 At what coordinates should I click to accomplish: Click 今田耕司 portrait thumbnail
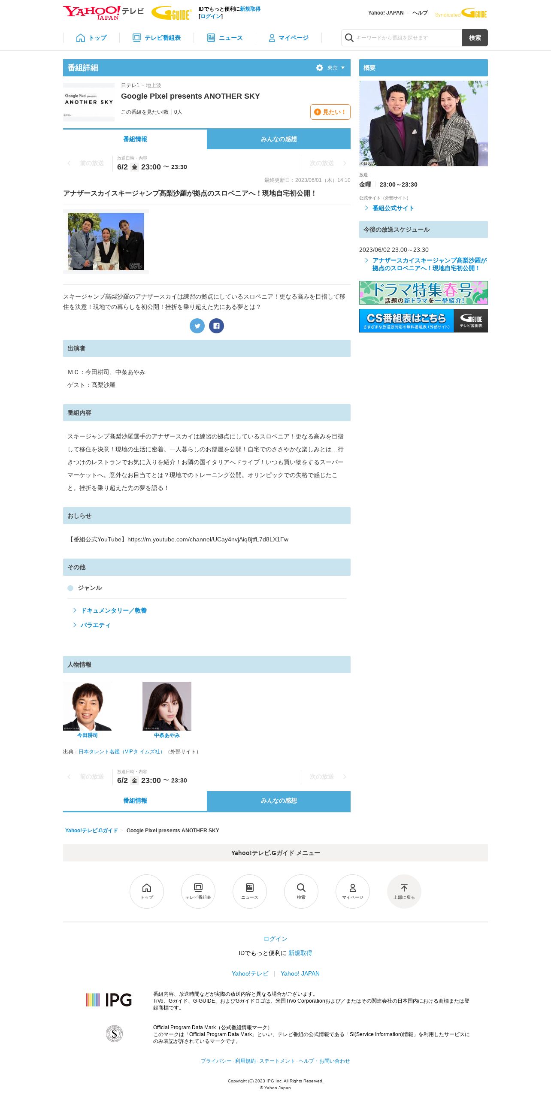(88, 706)
